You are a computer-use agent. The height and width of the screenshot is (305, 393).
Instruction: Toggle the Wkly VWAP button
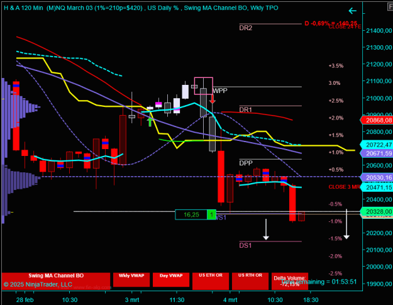coord(131,280)
